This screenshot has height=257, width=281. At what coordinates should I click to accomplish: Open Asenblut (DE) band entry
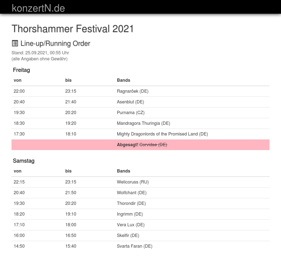pyautogui.click(x=130, y=102)
